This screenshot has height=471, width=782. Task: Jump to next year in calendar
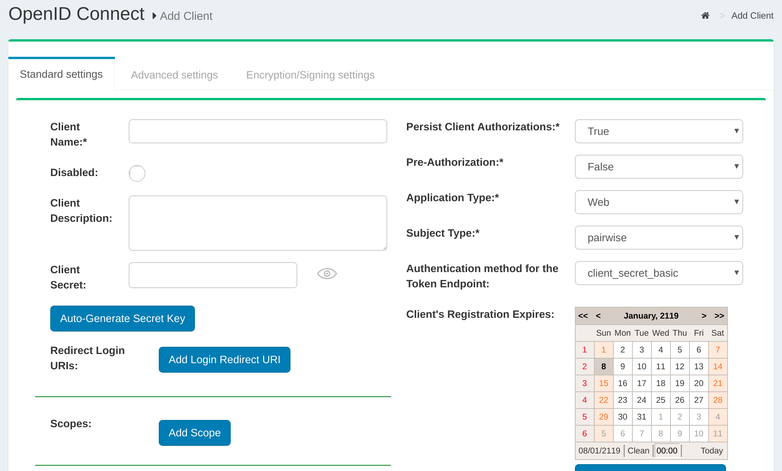pos(719,316)
